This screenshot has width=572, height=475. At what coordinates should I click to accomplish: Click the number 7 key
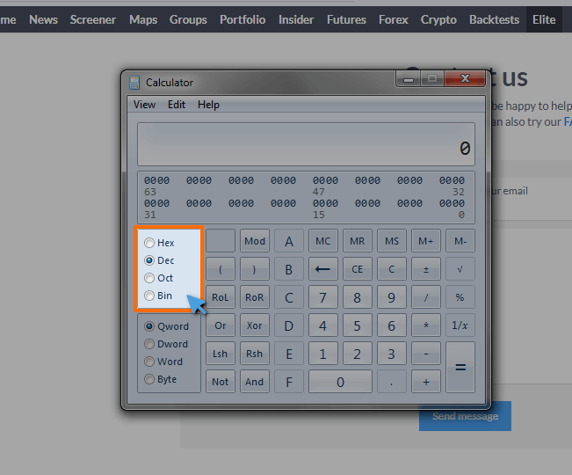[323, 297]
